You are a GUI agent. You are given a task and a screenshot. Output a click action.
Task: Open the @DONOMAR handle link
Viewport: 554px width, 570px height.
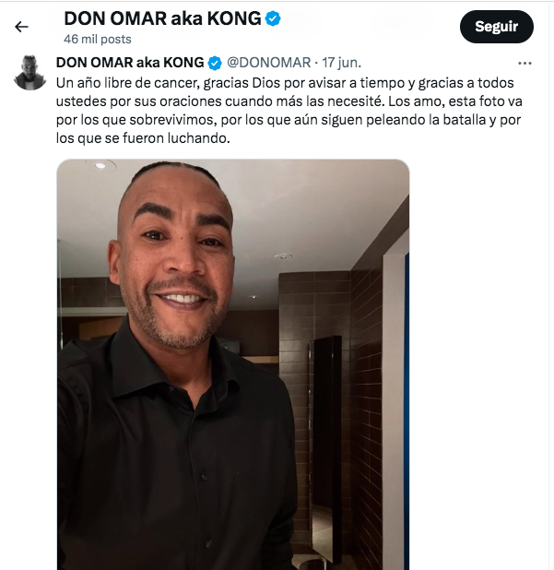(x=269, y=63)
